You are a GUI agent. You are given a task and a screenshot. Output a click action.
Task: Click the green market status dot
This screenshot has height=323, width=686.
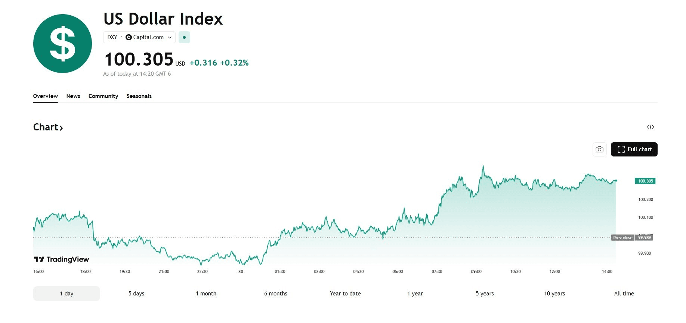point(184,37)
